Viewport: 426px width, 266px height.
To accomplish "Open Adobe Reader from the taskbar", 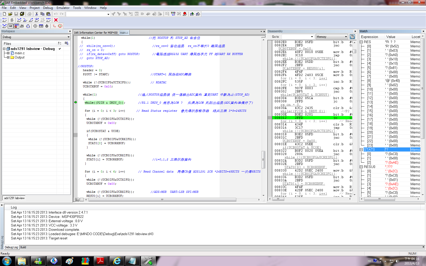I will click(101, 261).
